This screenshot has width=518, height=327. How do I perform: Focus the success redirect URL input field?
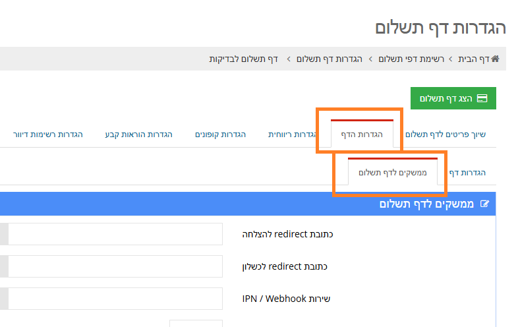coord(112,234)
